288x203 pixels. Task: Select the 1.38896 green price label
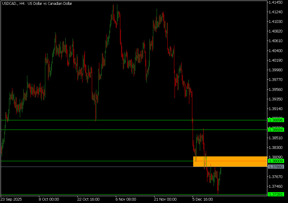[x=276, y=120]
